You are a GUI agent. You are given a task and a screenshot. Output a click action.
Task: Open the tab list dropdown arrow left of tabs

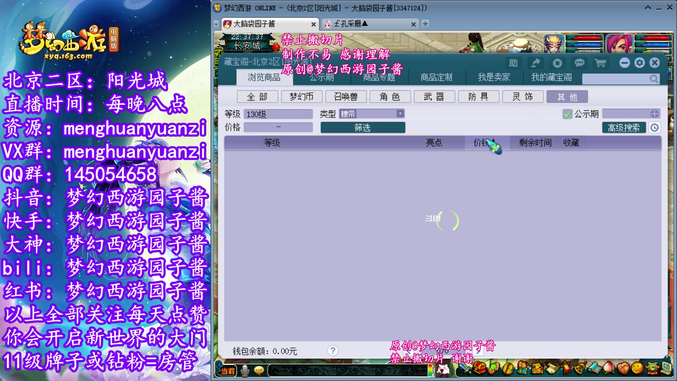[216, 24]
